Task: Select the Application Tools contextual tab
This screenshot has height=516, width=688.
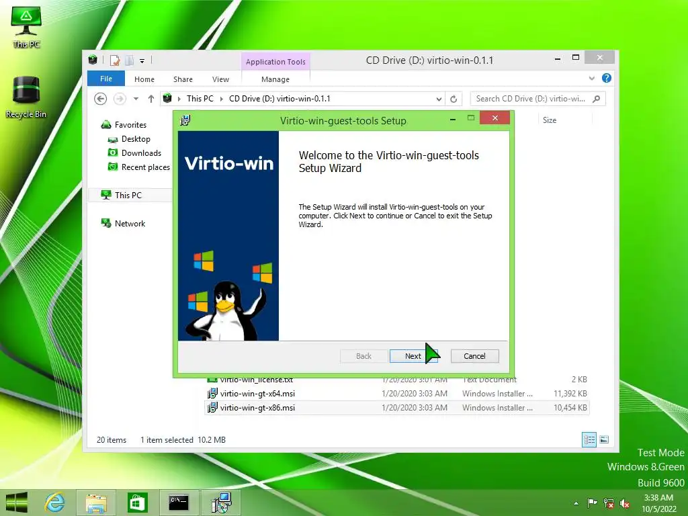Action: coord(275,61)
